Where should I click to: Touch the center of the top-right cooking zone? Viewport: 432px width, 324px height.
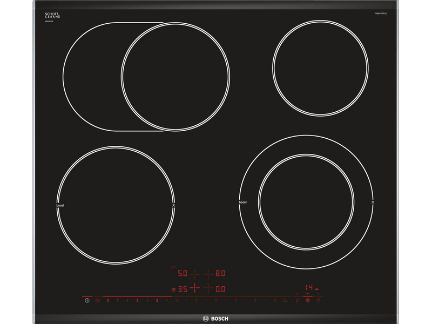(321, 66)
